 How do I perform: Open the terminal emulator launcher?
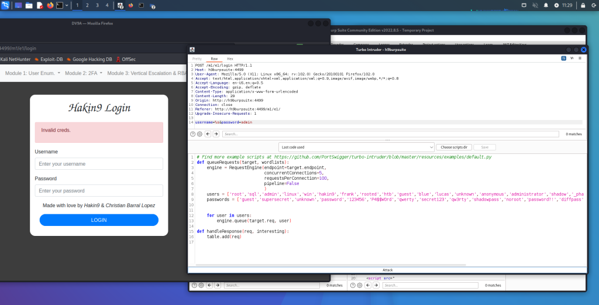60,5
